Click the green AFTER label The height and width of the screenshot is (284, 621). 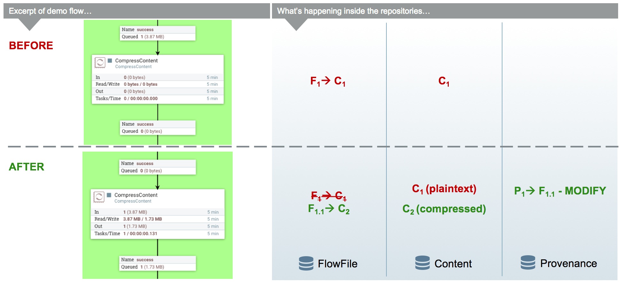click(x=27, y=167)
